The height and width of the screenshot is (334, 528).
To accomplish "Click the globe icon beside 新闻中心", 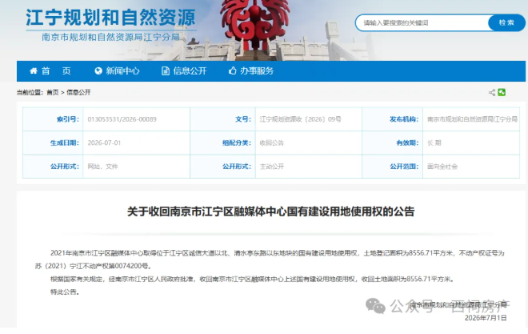I will [x=98, y=70].
